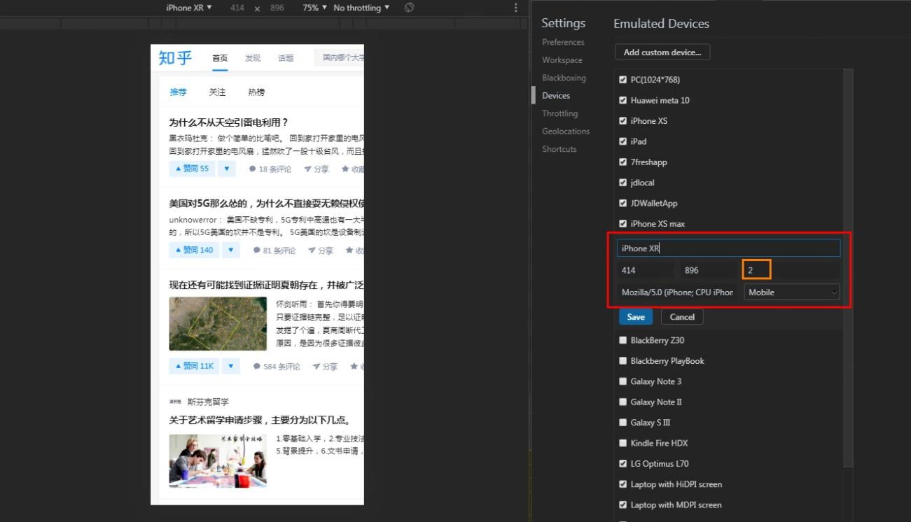The width and height of the screenshot is (911, 522).
Task: Switch to 话题 tab on Zhihu
Action: (x=286, y=58)
